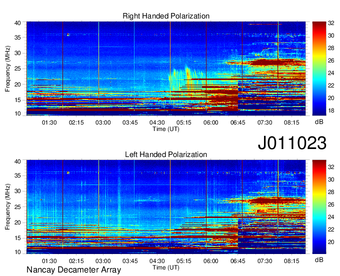Click the 35 MHz tick on right-handed plot
This screenshot has height=276, width=340.
17,37
